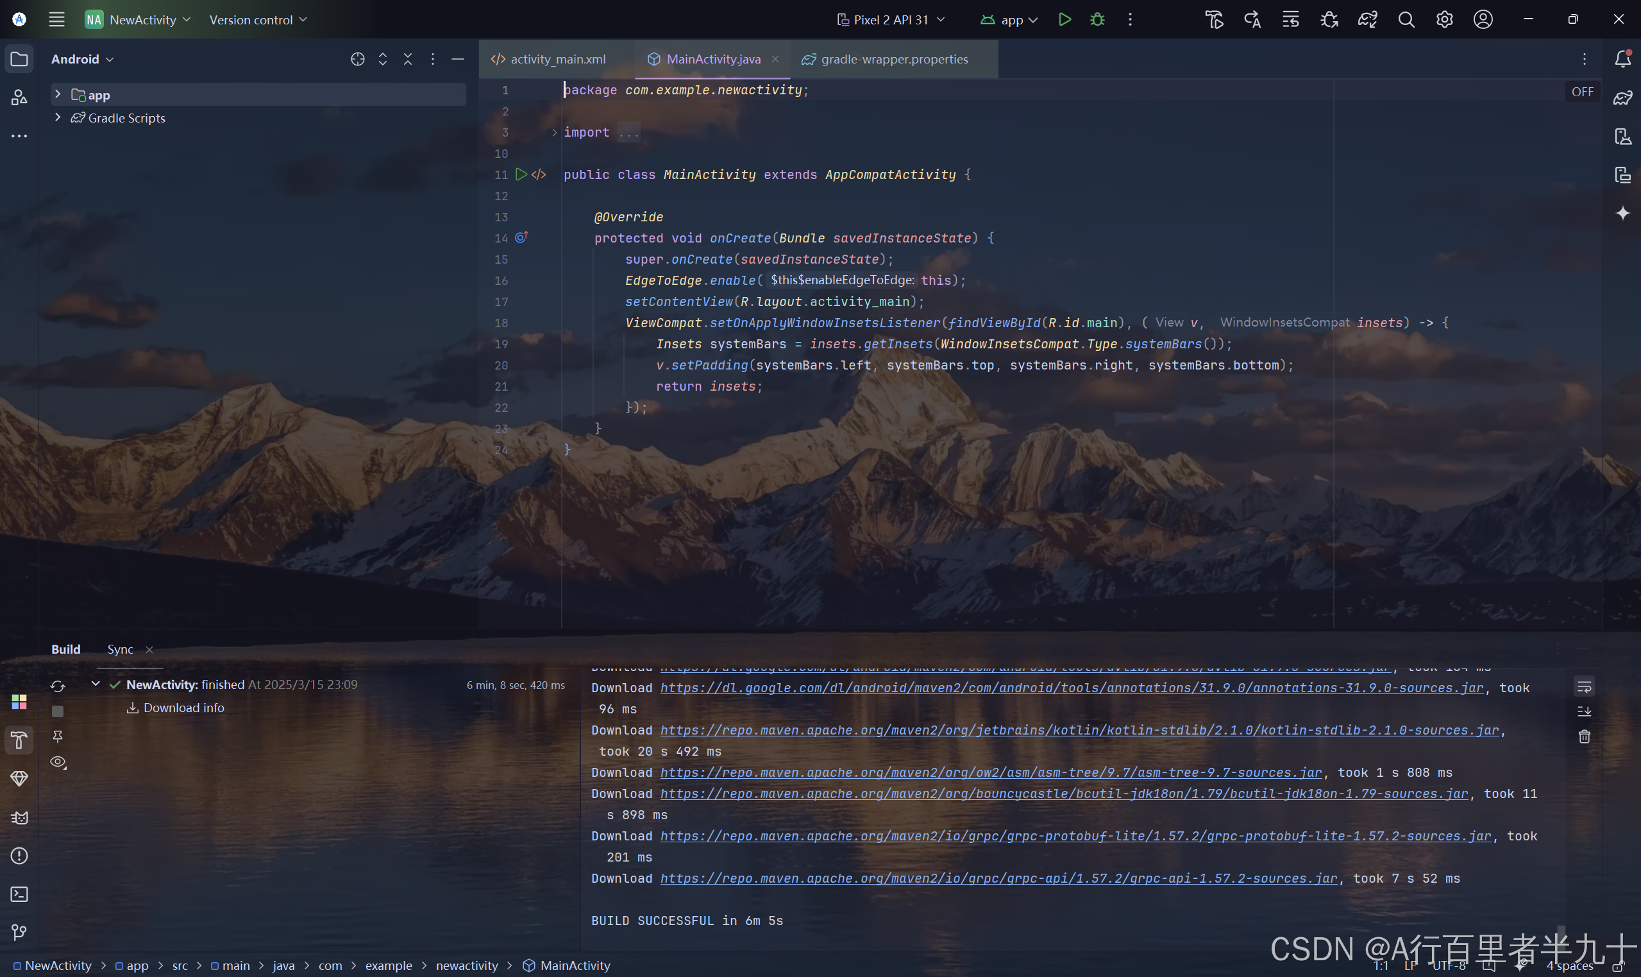Toggle the build view eye options icon
Image resolution: width=1641 pixels, height=977 pixels.
58,761
